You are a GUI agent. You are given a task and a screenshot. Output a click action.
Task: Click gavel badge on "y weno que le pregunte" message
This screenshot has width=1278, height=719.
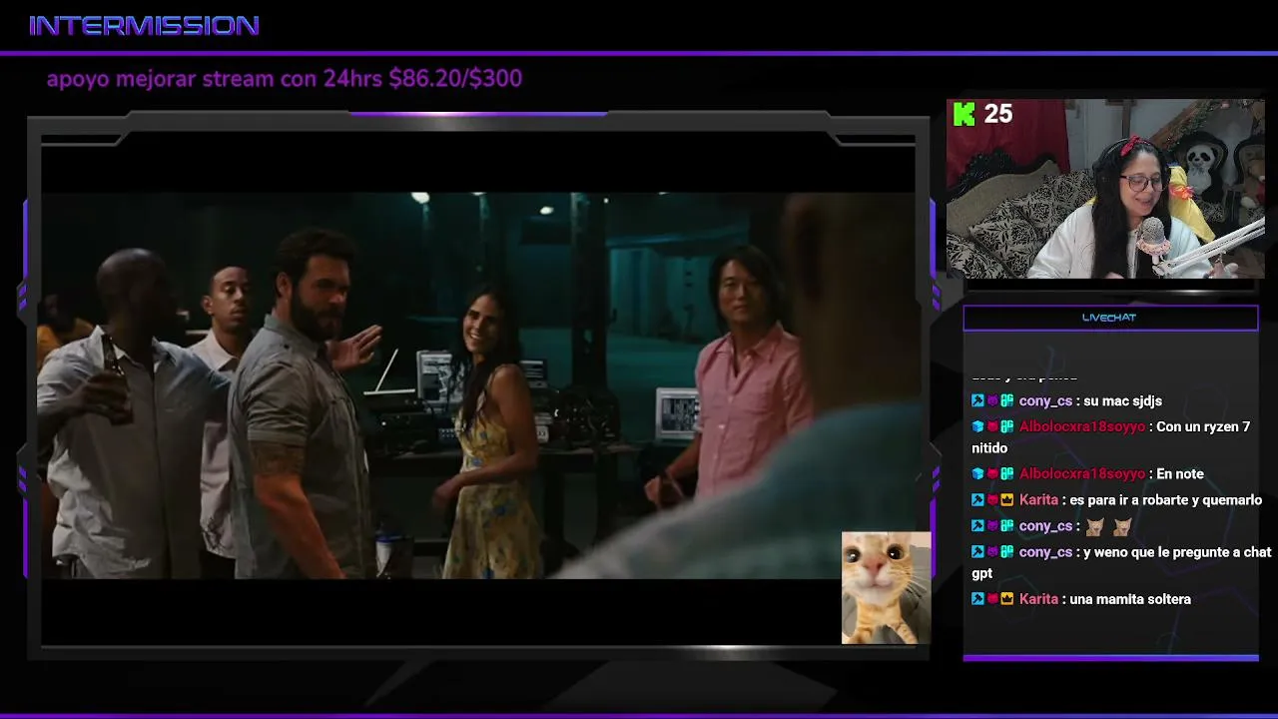[977, 552]
